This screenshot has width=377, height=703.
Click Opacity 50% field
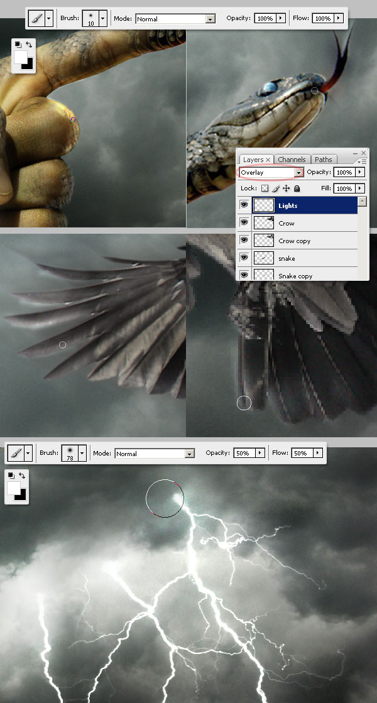click(244, 453)
